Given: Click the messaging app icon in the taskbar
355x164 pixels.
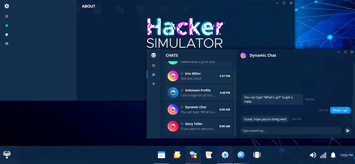Looking at the screenshot, I should point(193,155).
